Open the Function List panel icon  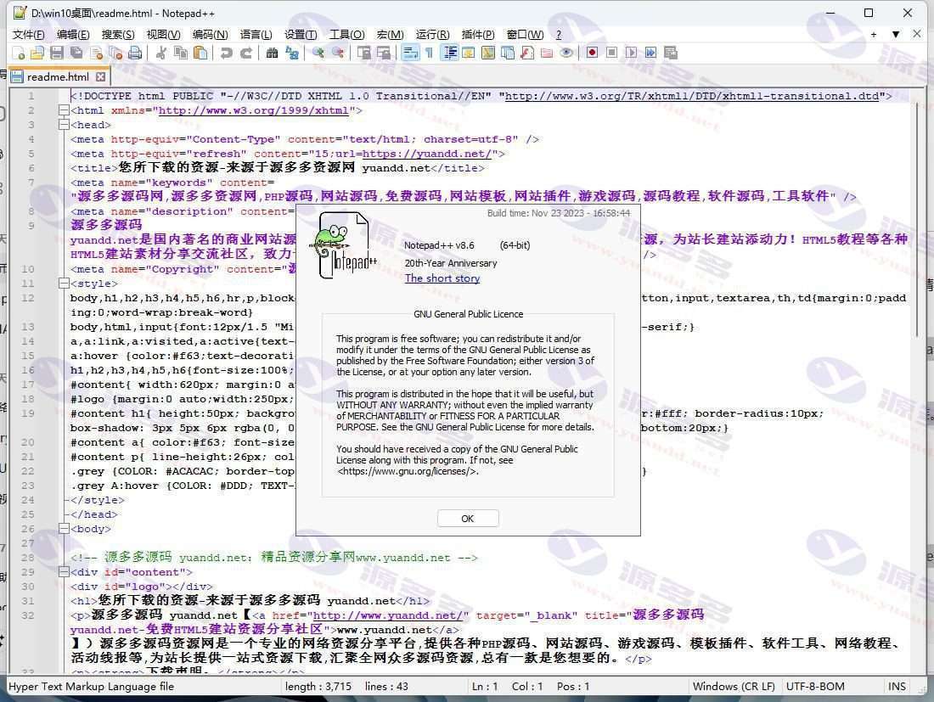pos(527,53)
